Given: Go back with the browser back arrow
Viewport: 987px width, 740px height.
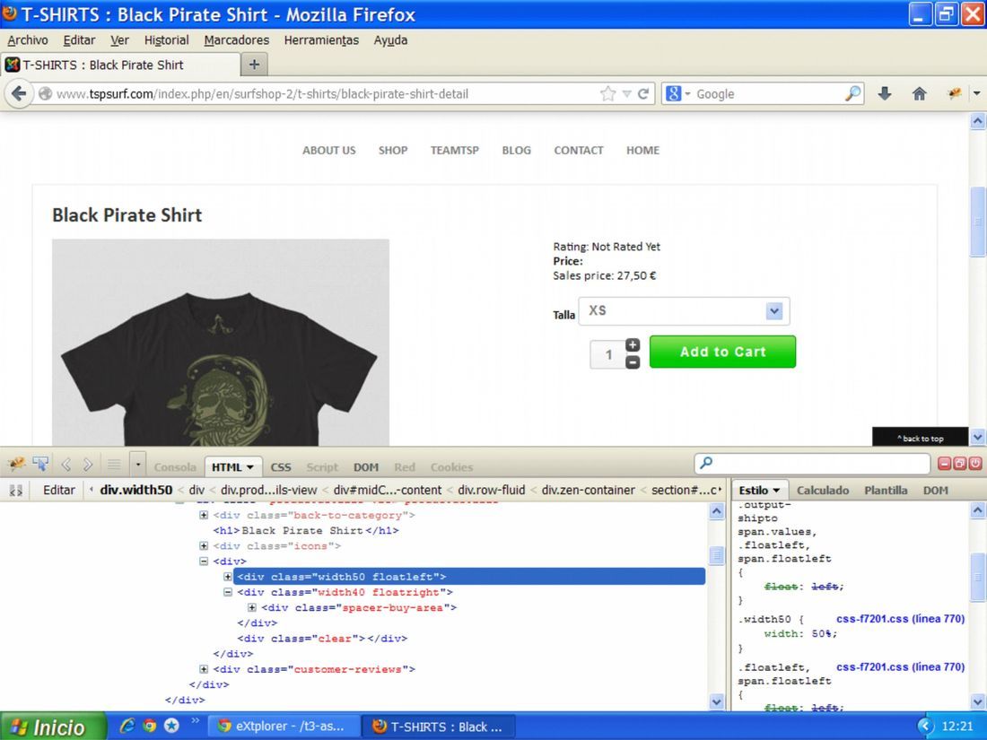Looking at the screenshot, I should coord(19,94).
